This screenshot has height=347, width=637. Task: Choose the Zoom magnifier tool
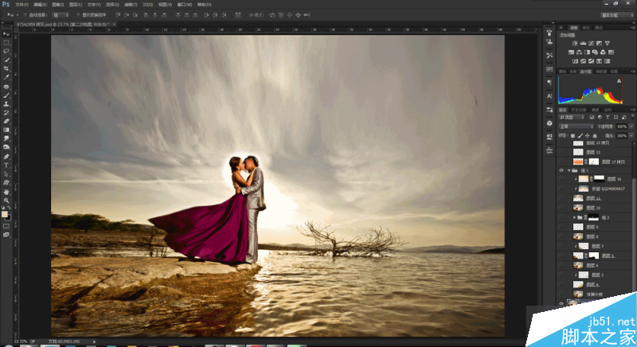[6, 200]
